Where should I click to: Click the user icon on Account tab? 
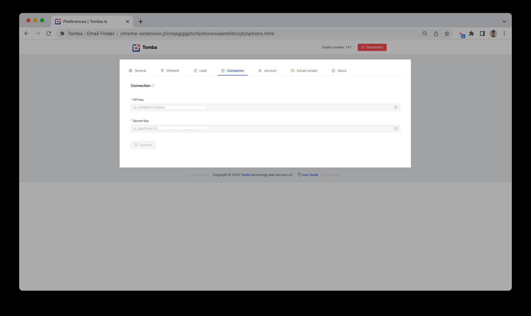tap(260, 71)
